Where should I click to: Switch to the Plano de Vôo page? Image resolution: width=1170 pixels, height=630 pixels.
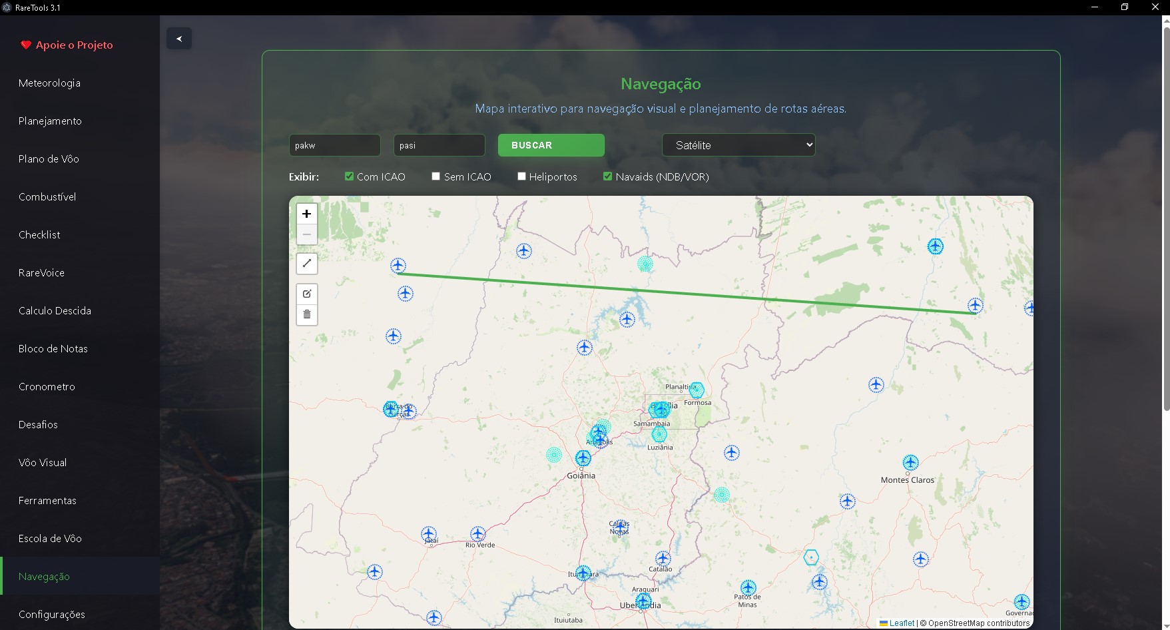point(48,158)
